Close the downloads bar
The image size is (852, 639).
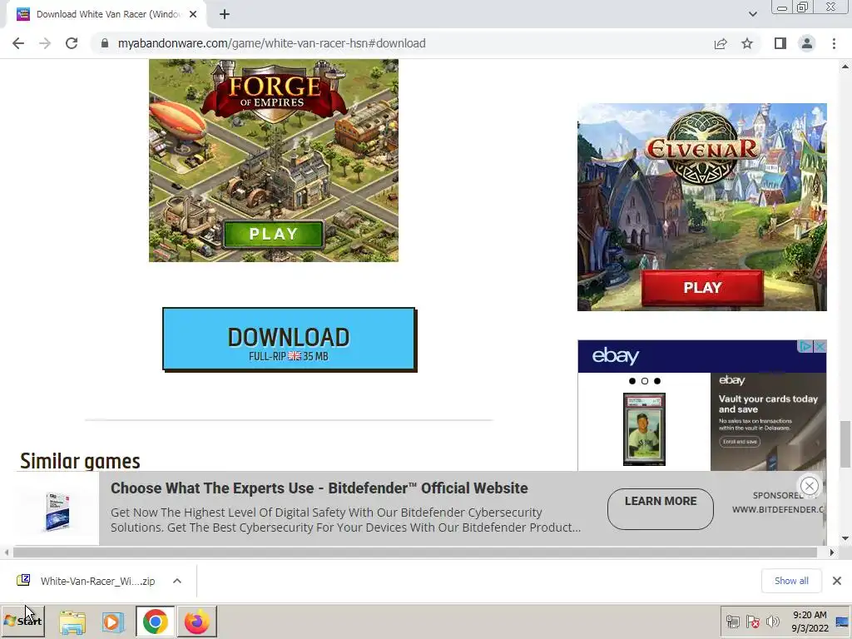coord(837,581)
